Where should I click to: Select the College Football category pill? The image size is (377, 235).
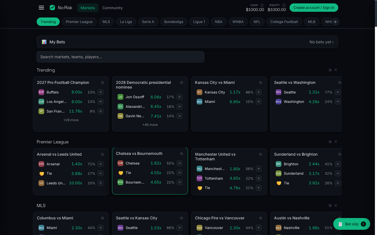tap(284, 22)
